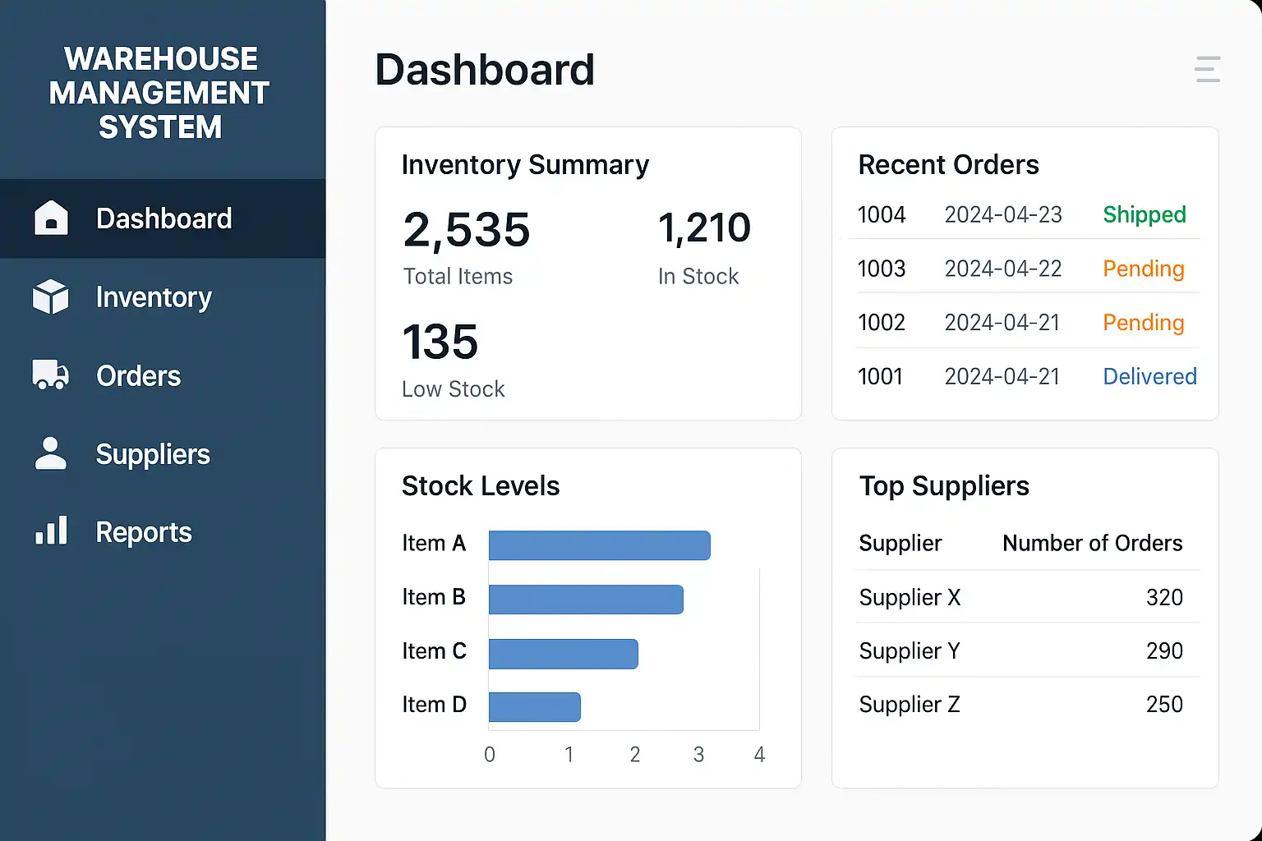Click the Item A stock bar
The image size is (1262, 841).
(599, 545)
